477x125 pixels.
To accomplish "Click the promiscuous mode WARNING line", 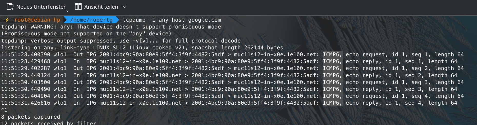I will [x=111, y=27].
